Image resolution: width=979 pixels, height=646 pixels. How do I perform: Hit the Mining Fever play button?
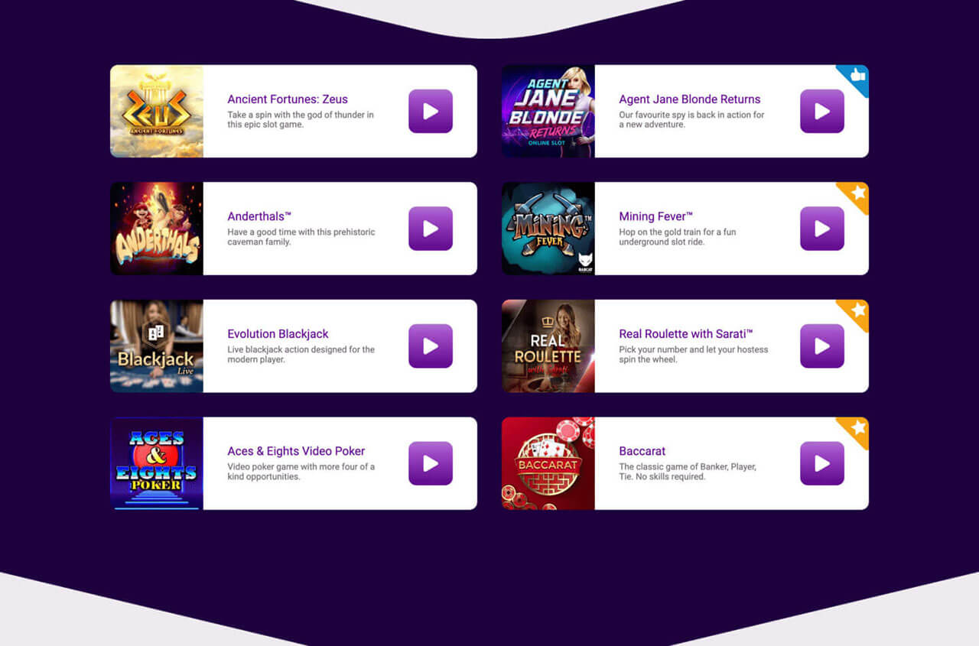(x=822, y=229)
